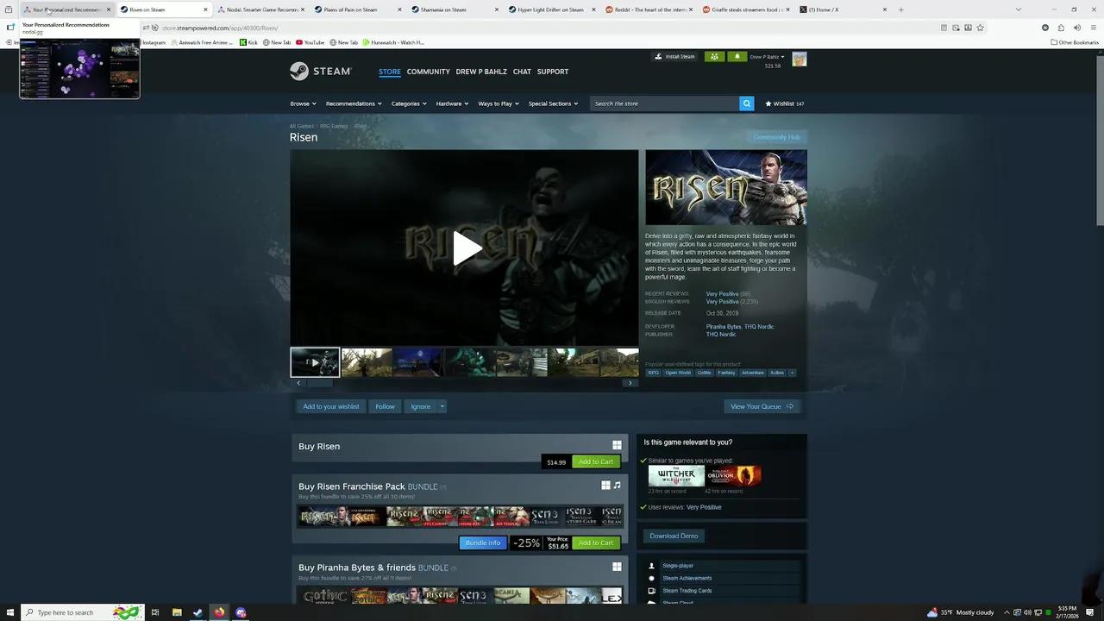Click the Steam Achievements icon
Image resolution: width=1104 pixels, height=621 pixels.
tap(652, 578)
